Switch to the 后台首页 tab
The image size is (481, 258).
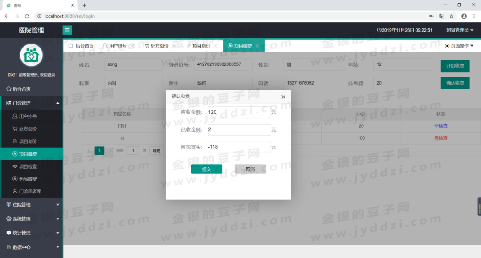tap(81, 46)
